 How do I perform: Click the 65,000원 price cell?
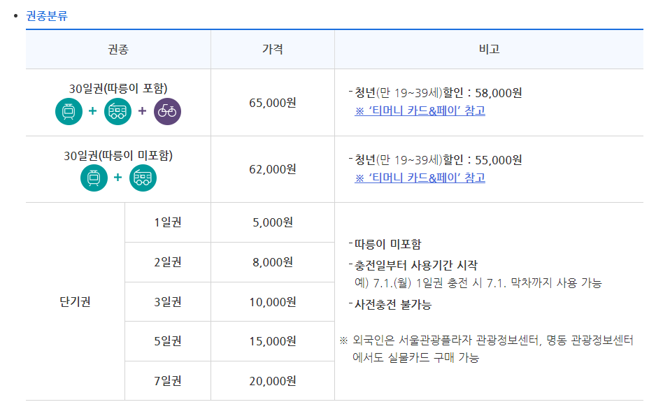[273, 103]
